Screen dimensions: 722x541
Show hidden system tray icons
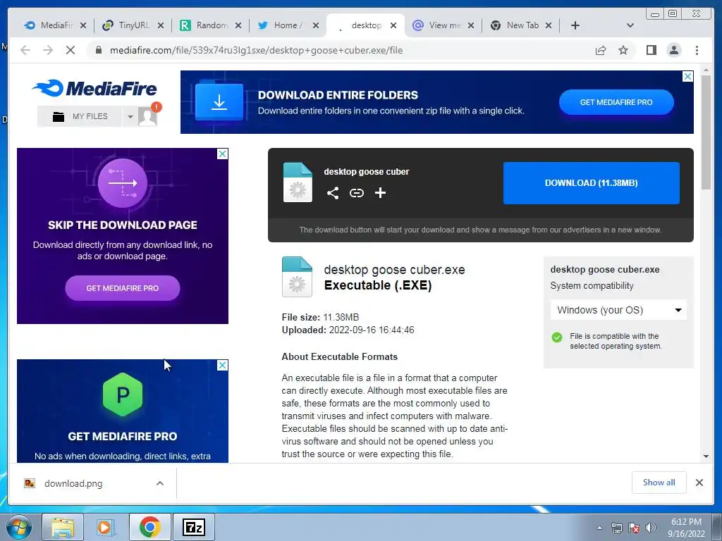(x=599, y=528)
